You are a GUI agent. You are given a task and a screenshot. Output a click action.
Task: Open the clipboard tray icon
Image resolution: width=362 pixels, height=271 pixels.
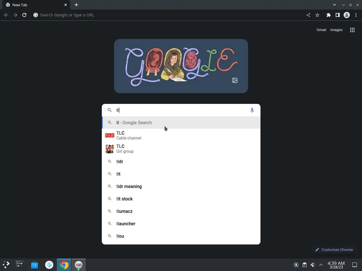tap(304, 265)
